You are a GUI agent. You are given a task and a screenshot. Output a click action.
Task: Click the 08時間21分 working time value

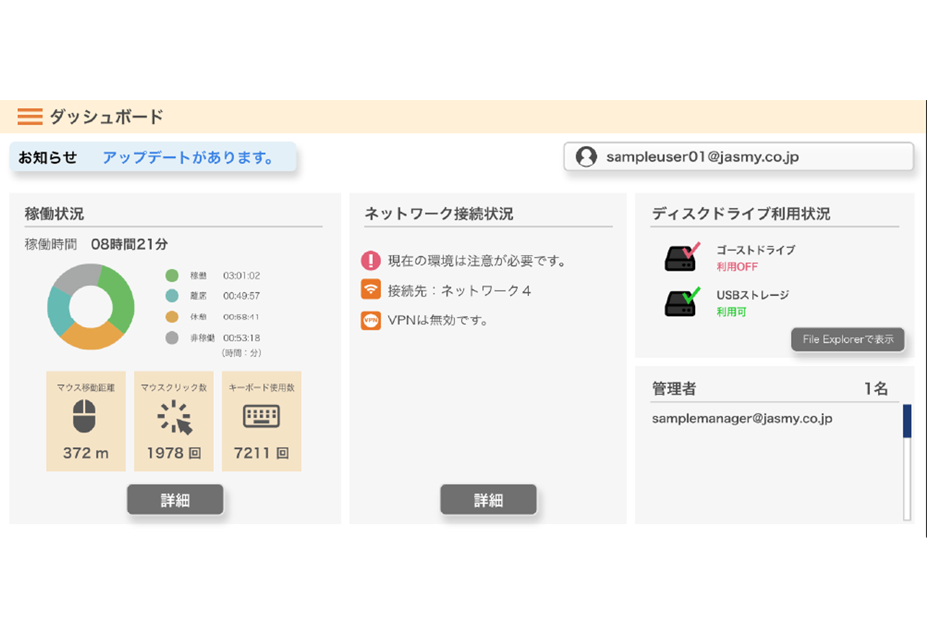[x=130, y=245]
